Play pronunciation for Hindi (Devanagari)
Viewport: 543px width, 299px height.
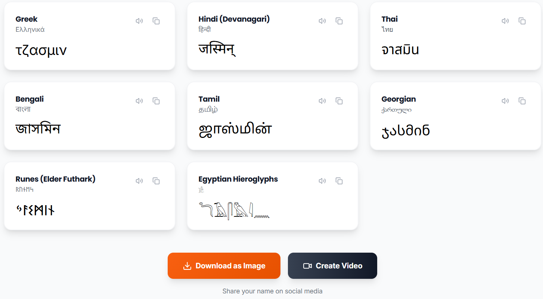(322, 21)
